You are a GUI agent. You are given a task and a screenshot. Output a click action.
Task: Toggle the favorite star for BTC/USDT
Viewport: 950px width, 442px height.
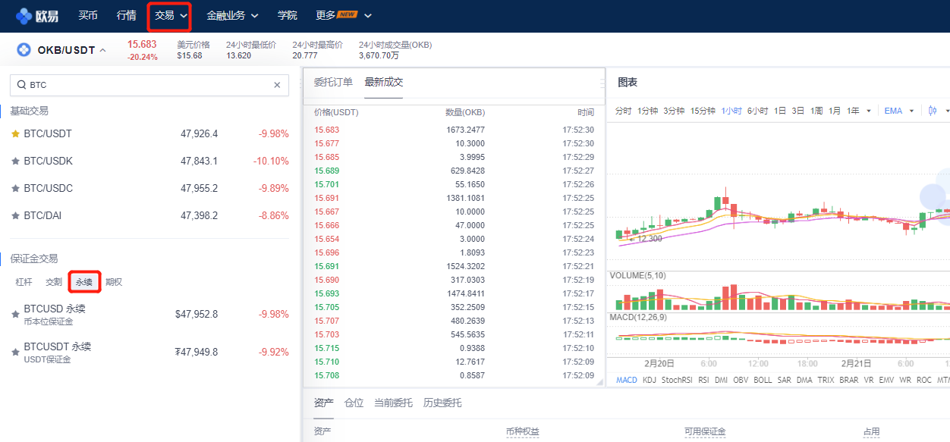(15, 134)
